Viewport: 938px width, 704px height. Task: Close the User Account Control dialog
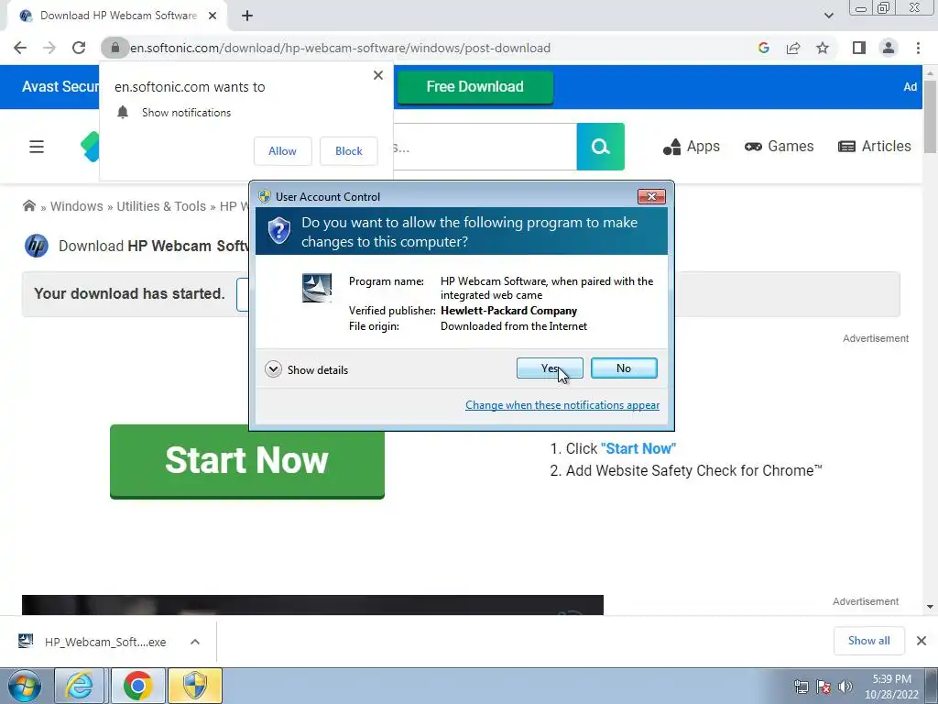[651, 196]
